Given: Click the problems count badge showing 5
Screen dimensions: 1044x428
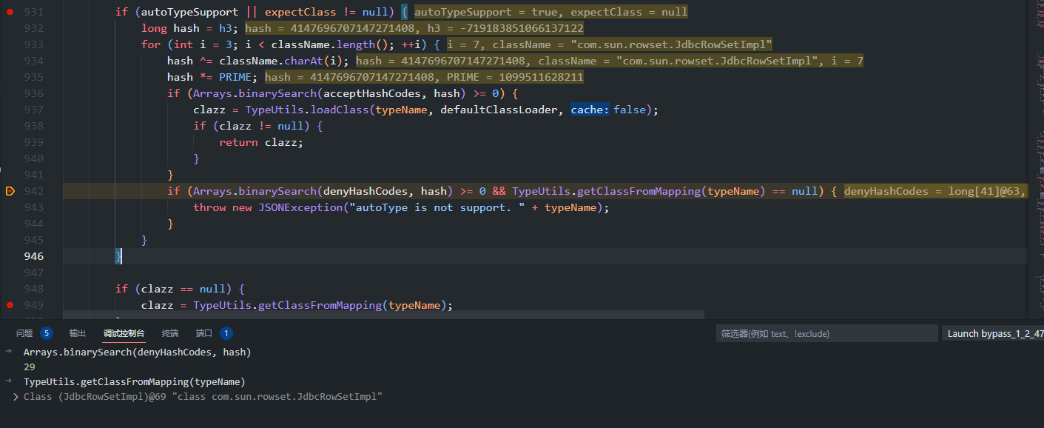Looking at the screenshot, I should click(x=47, y=333).
